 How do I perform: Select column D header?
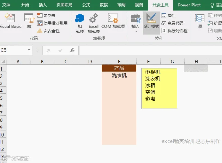pos(90,62)
